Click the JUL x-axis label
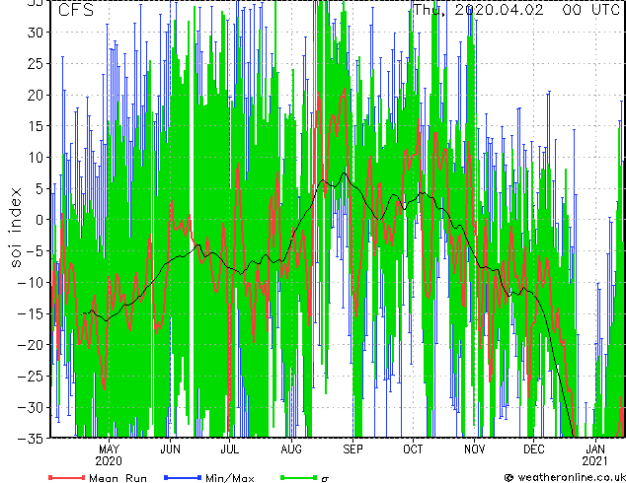626x483 pixels. coord(229,449)
